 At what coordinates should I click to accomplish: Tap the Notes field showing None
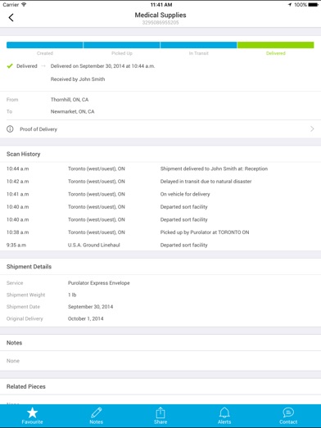(x=160, y=361)
